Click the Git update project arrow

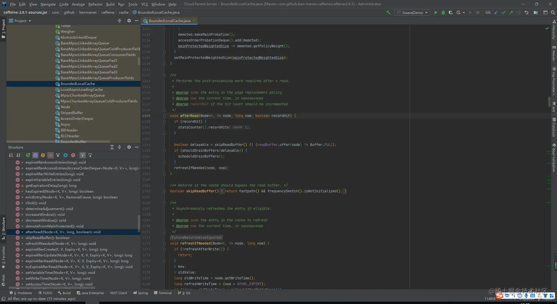(x=496, y=13)
